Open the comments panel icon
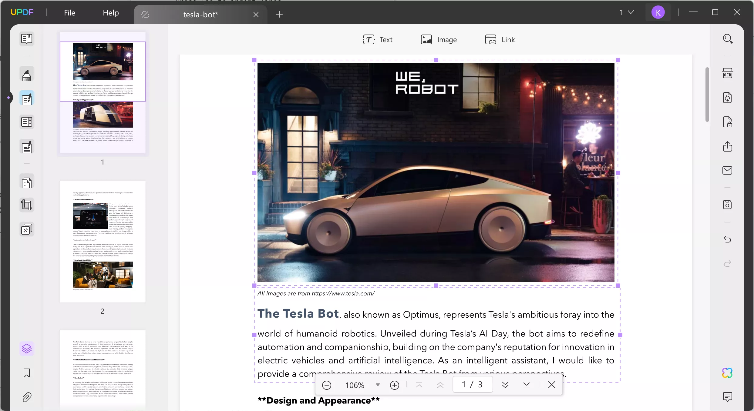The width and height of the screenshot is (754, 411). click(727, 397)
